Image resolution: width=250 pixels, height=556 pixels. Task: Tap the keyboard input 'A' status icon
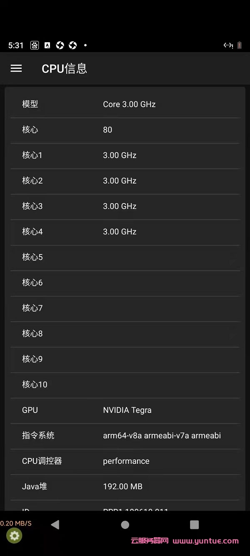47,45
